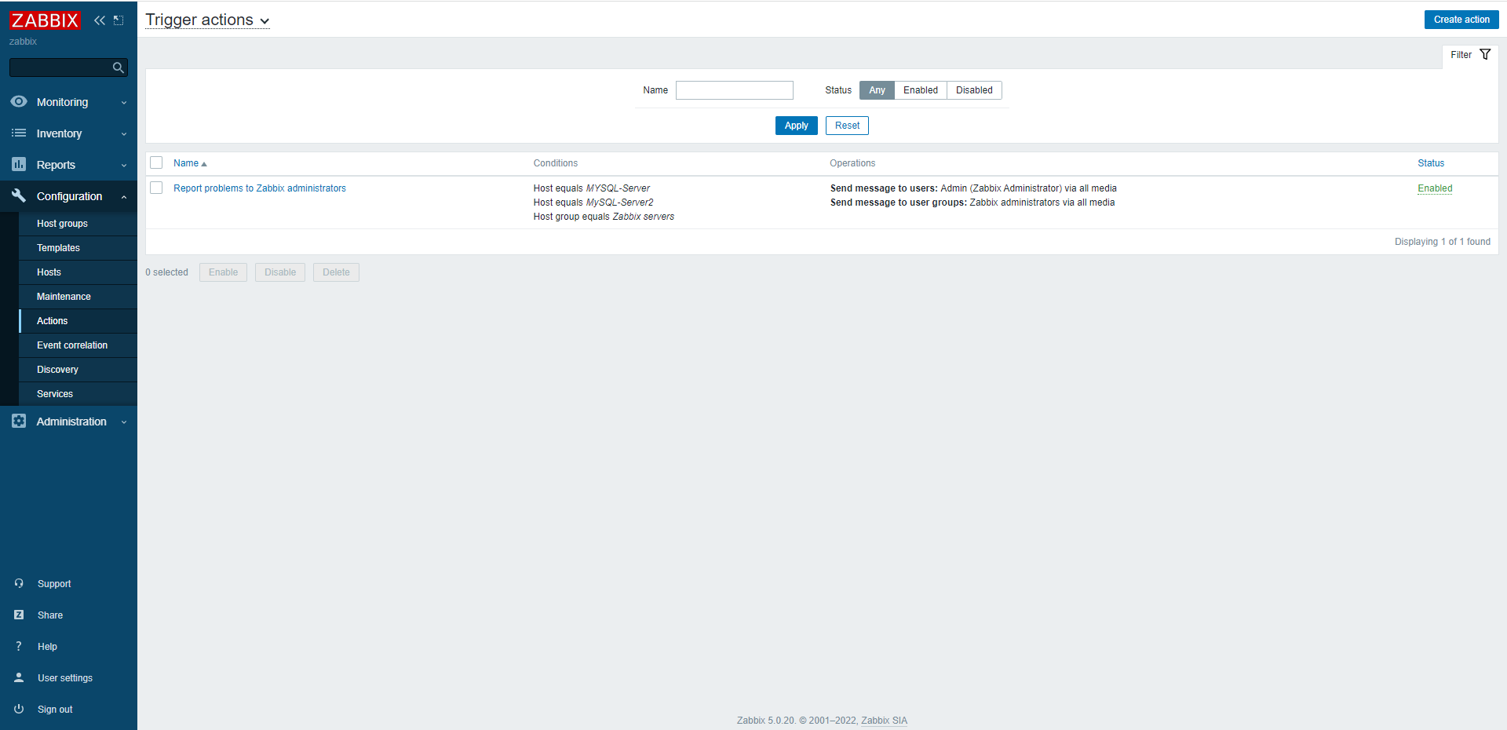
Task: Click the Help question mark icon
Action: coord(19,646)
